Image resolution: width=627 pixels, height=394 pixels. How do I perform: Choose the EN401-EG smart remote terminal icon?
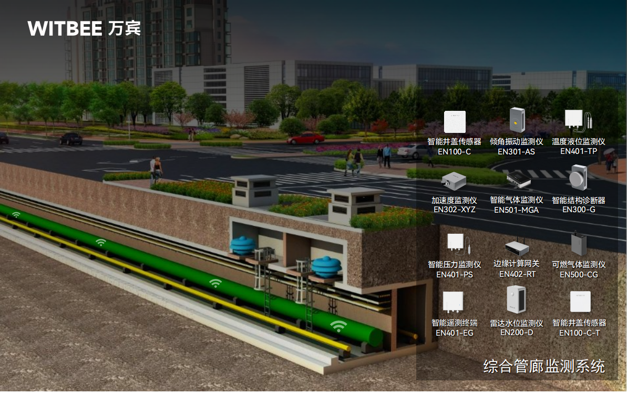[x=453, y=302]
